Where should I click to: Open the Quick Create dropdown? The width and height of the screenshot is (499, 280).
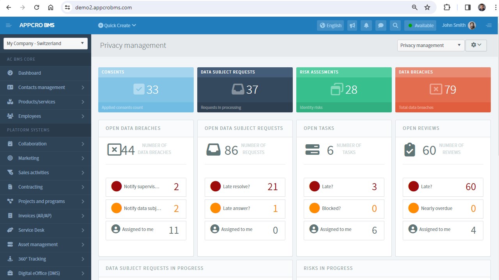click(x=117, y=25)
